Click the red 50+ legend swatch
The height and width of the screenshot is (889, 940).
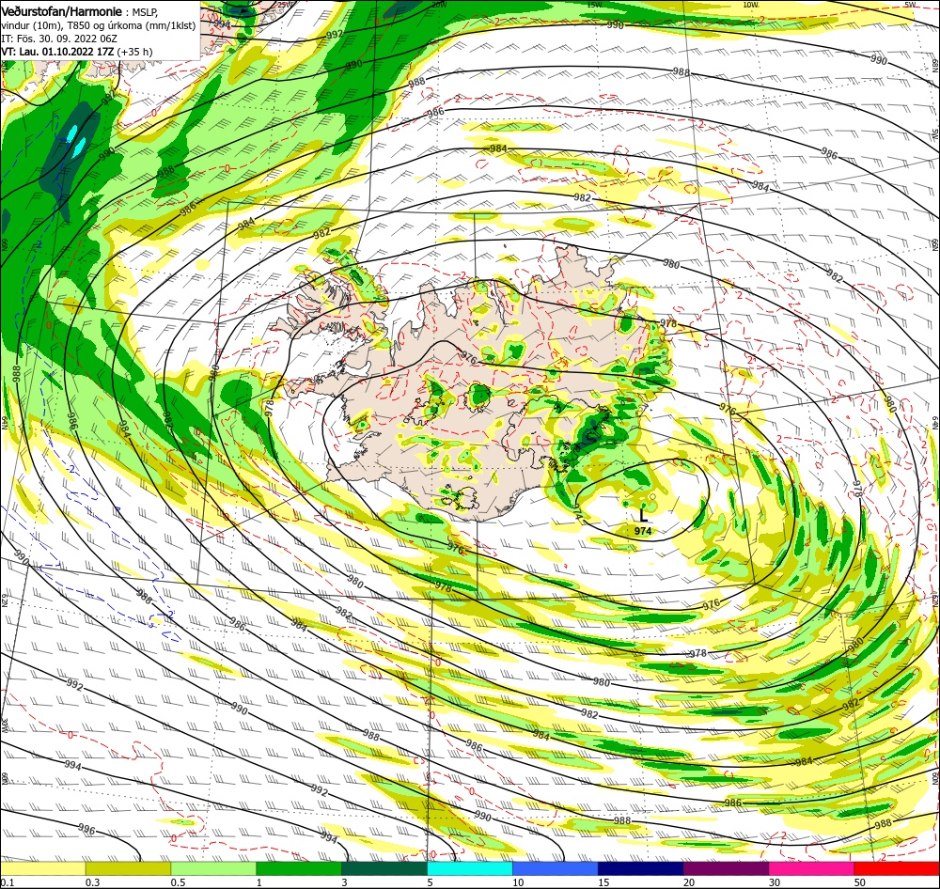[897, 868]
